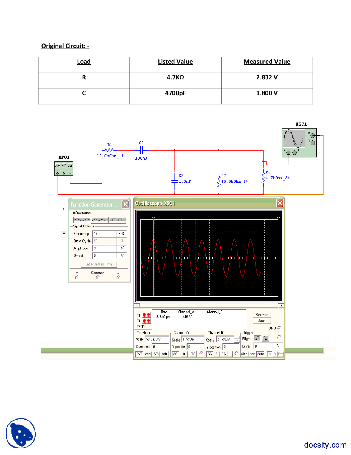Click the XFG1 function generator icon
351x455 pixels.
(x=64, y=168)
